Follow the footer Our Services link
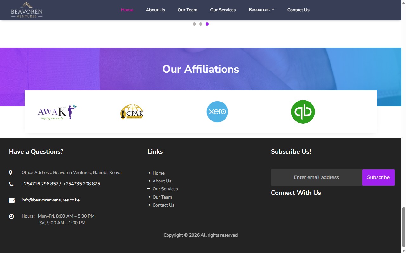 pyautogui.click(x=165, y=189)
